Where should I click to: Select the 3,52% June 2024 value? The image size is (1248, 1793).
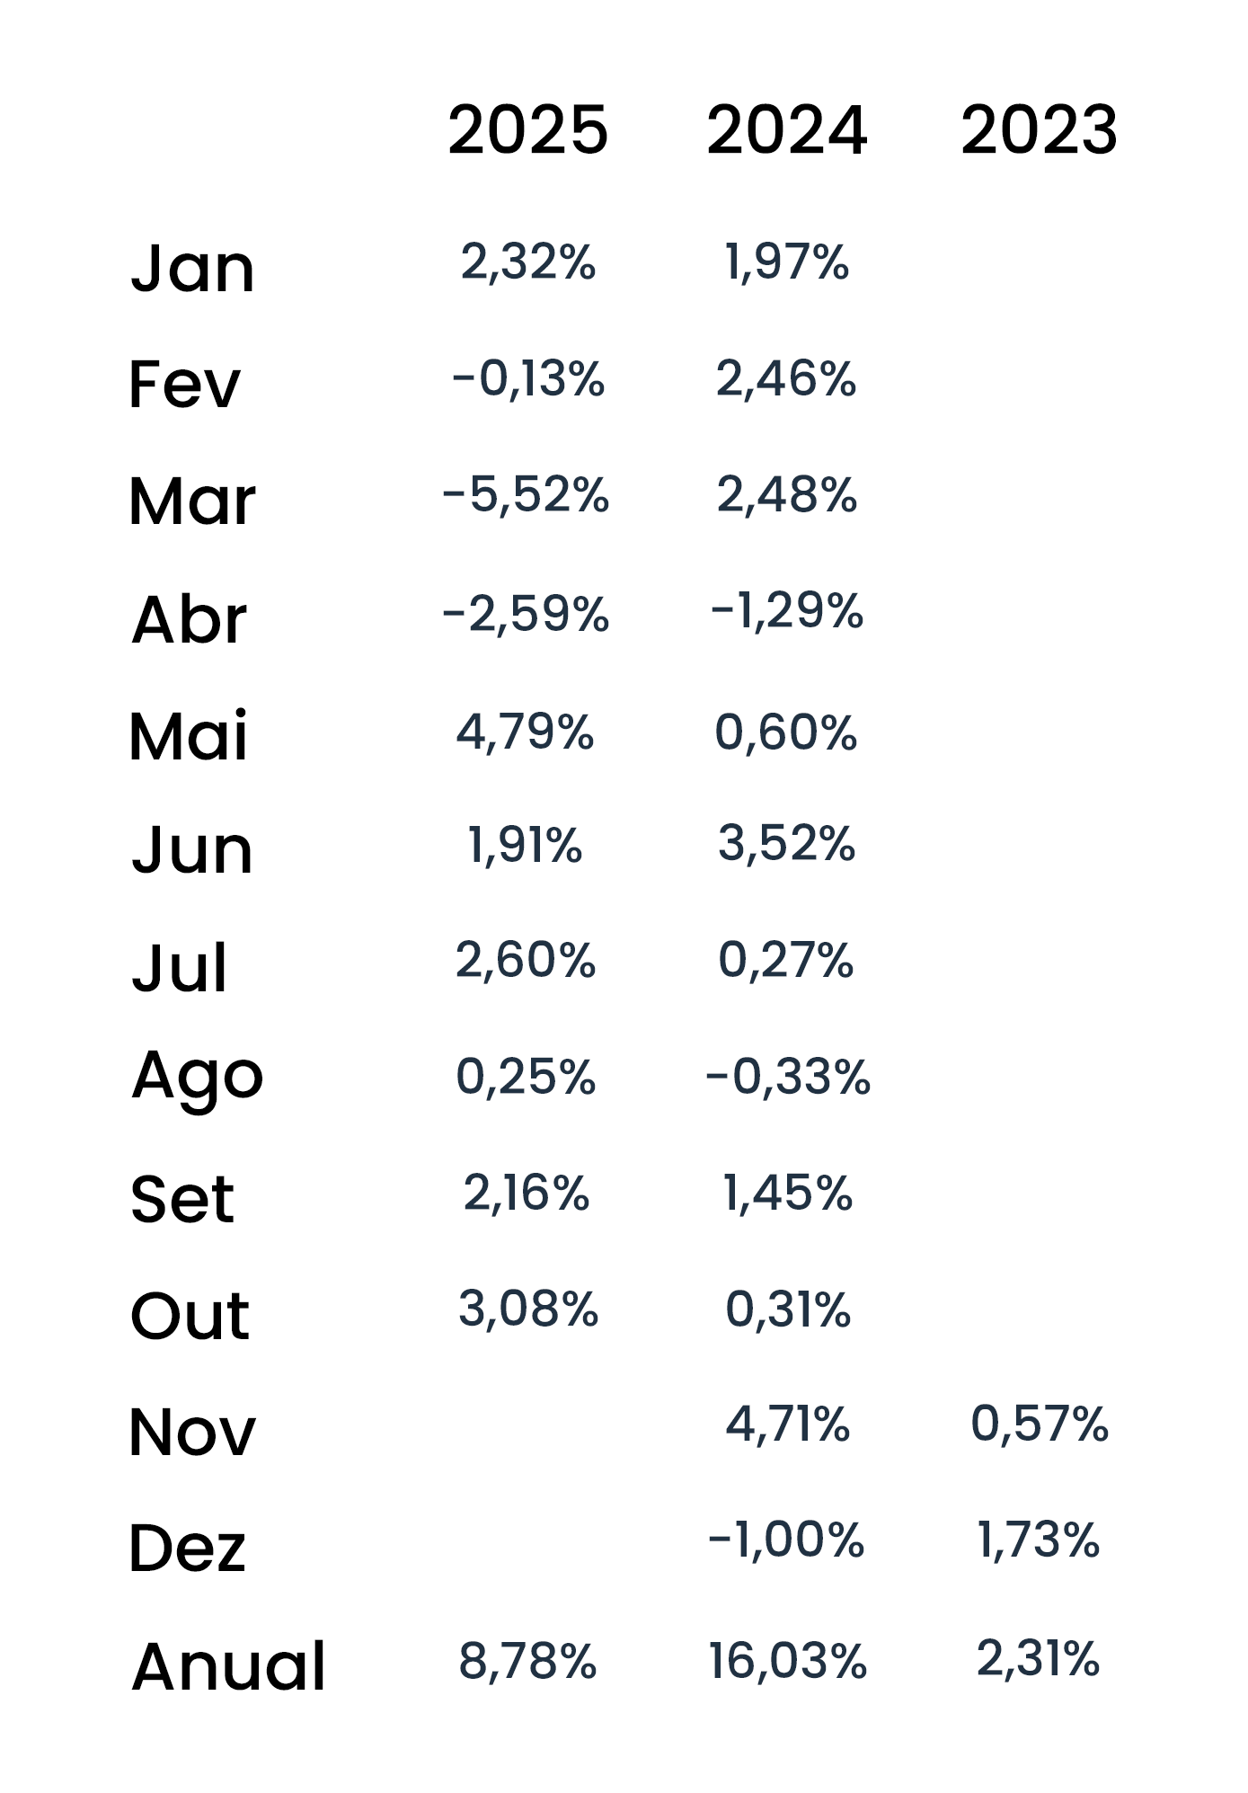point(786,844)
